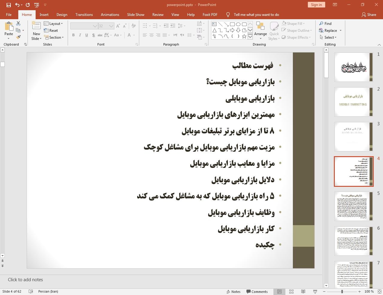Screen dimensions: 383x295
Task: Switch to the Design tab
Action: point(62,15)
